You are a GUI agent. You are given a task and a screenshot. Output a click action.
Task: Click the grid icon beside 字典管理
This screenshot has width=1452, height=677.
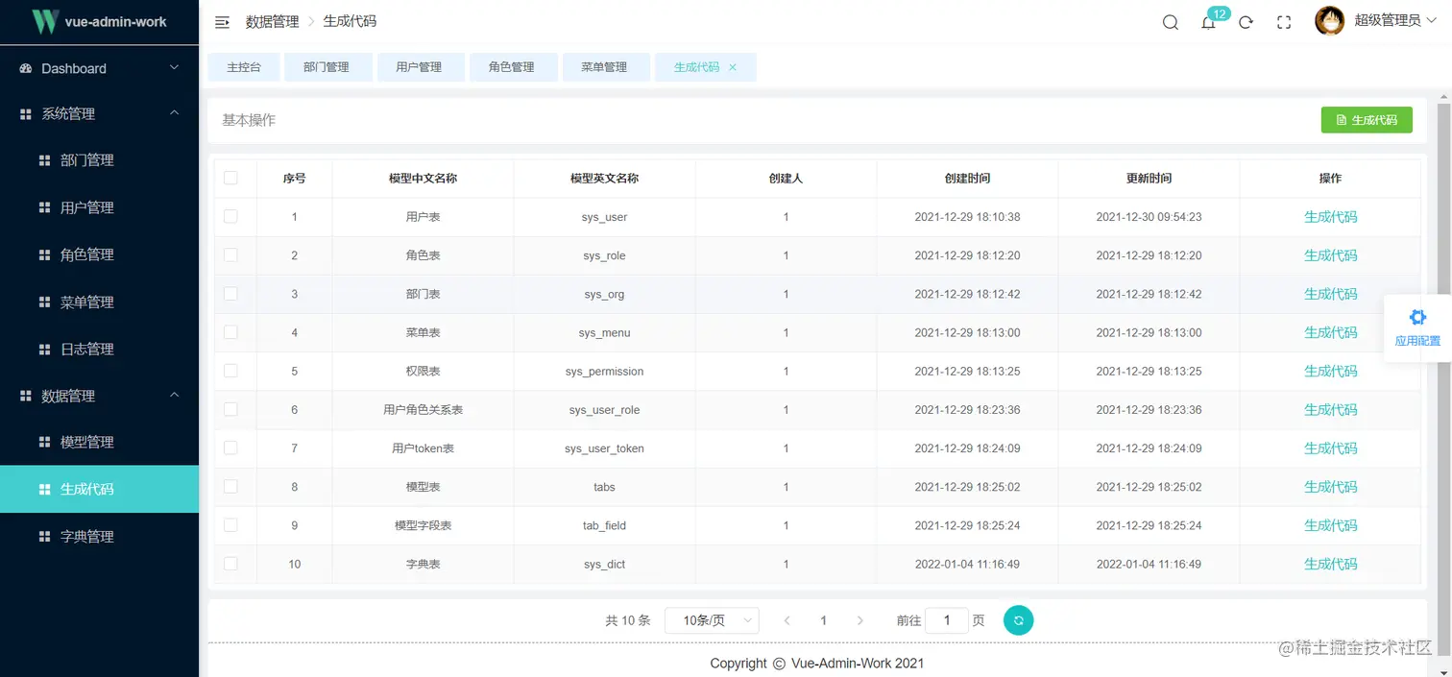pyautogui.click(x=44, y=536)
